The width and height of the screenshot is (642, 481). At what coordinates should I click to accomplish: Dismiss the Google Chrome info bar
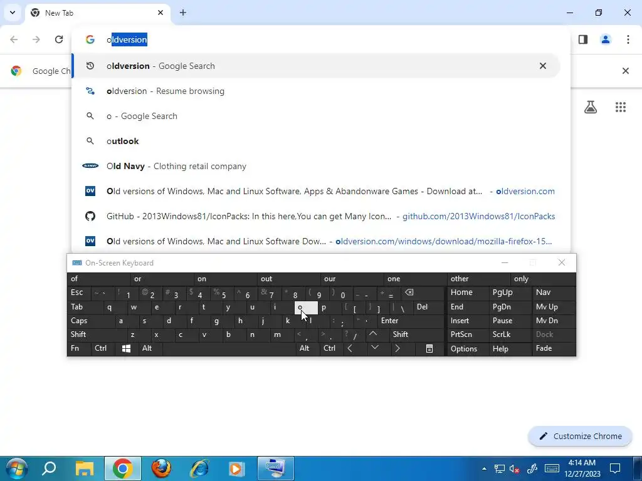[625, 71]
